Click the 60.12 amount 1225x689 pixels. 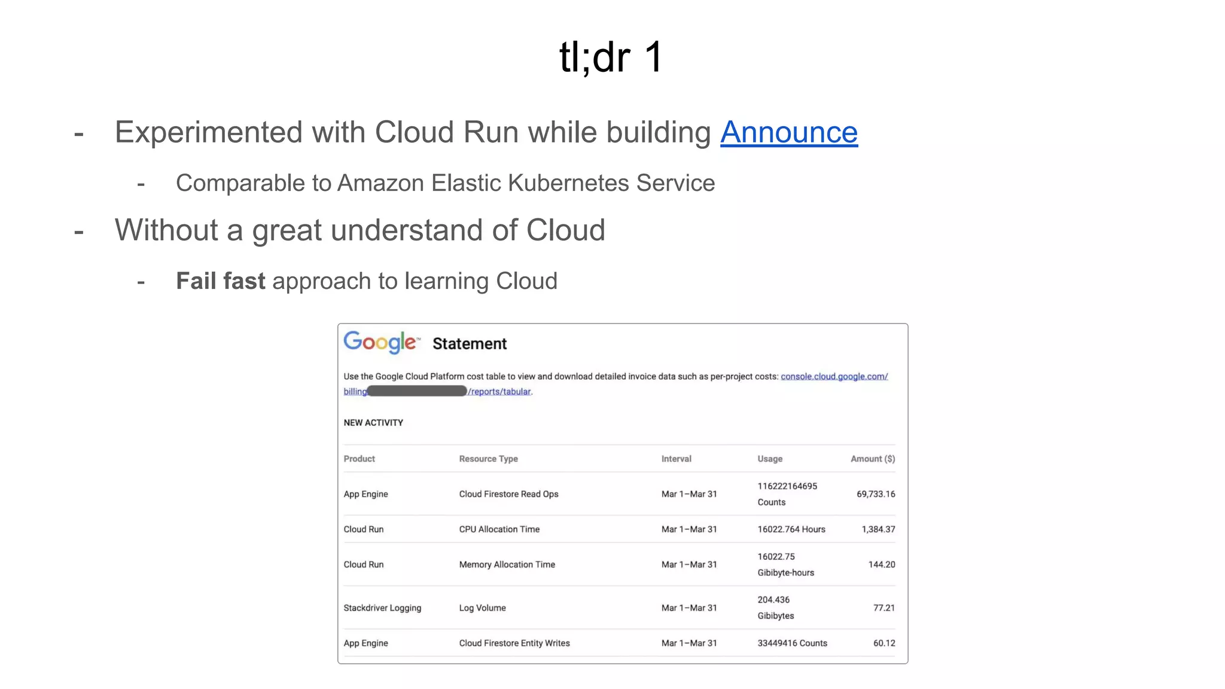pyautogui.click(x=884, y=644)
